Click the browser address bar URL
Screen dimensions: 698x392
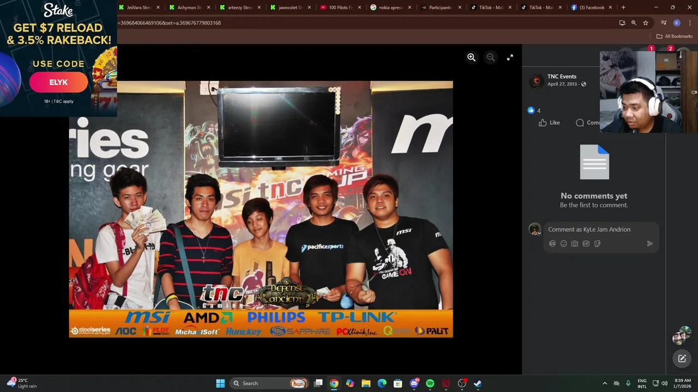[169, 23]
